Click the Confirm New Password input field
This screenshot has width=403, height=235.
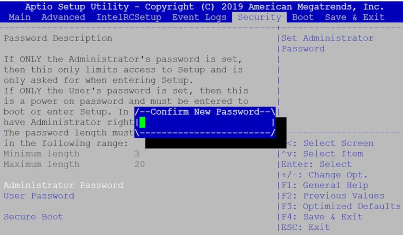click(205, 123)
